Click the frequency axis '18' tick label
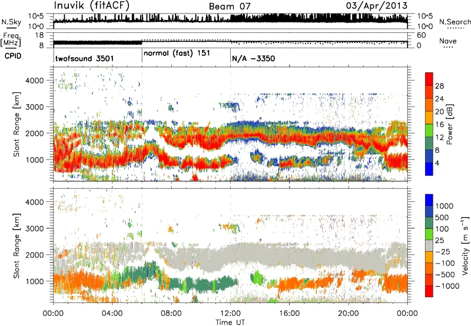Screen dimensions: 471x326 tap(39, 35)
